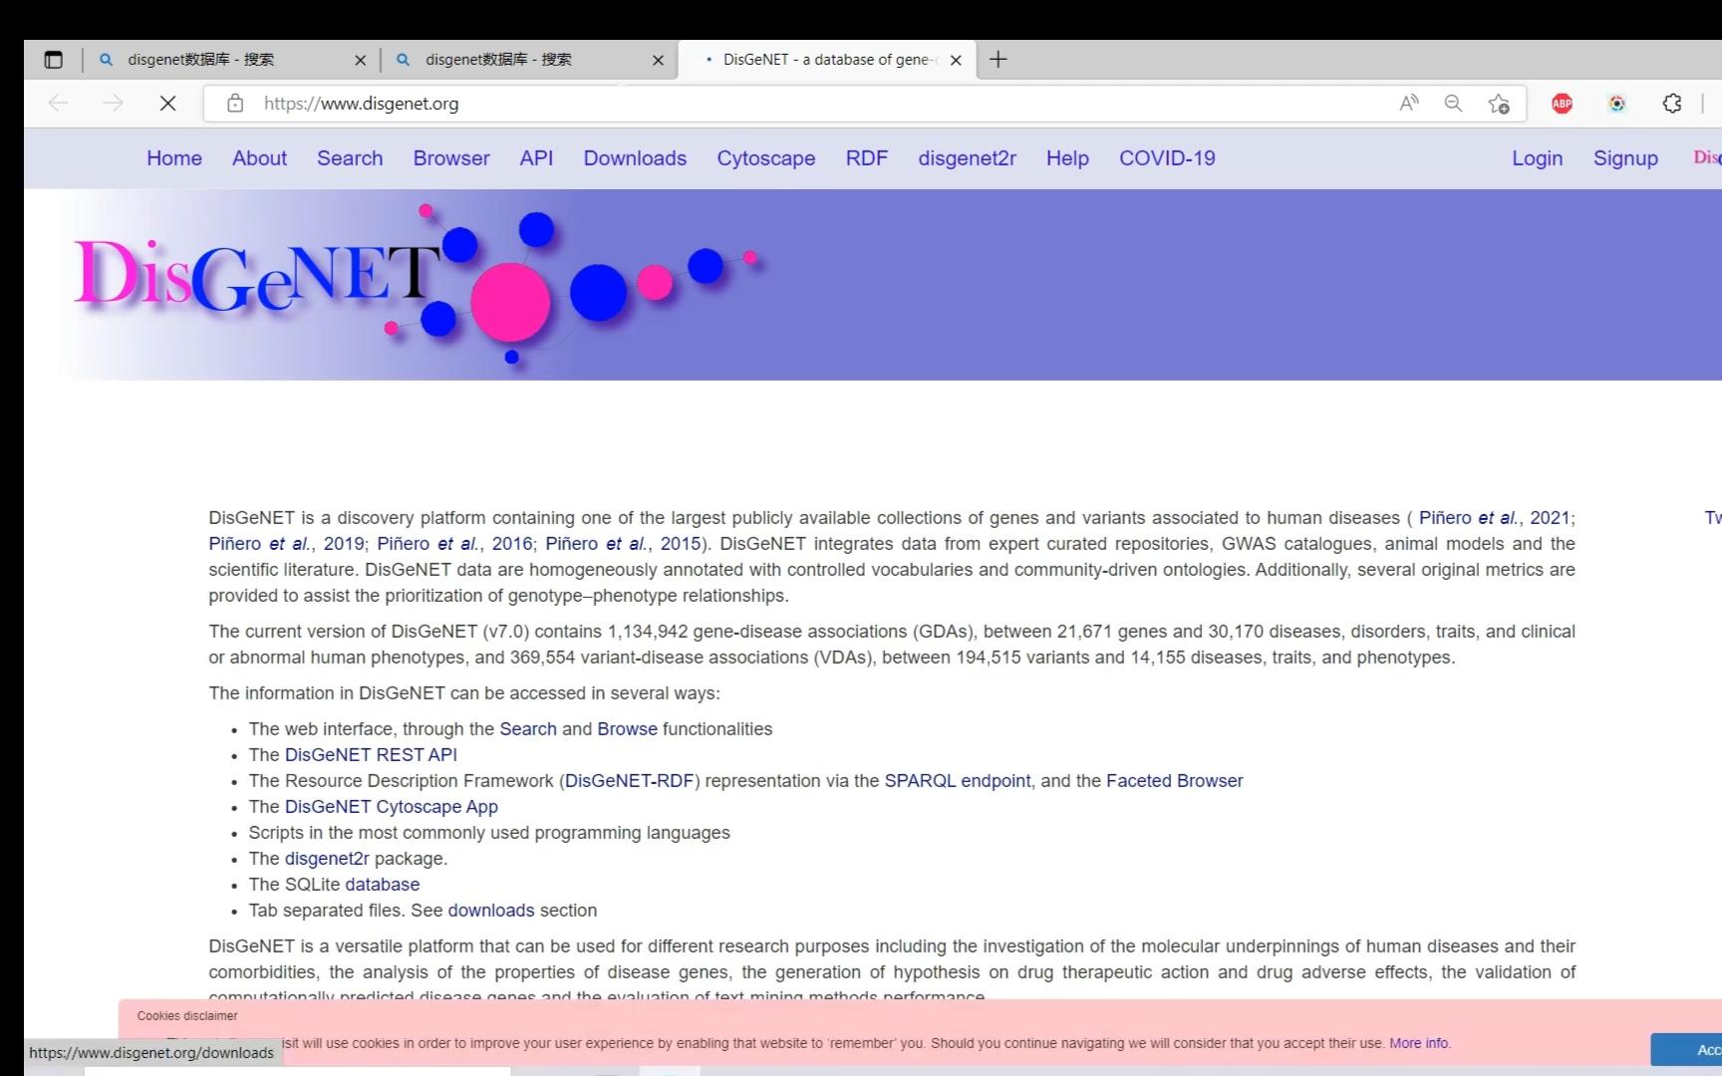Open the Cytoscape menu item
The width and height of the screenshot is (1722, 1076).
point(765,158)
